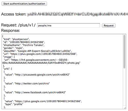Click the displayName Yoichiro Tanaka line

(x=24, y=45)
